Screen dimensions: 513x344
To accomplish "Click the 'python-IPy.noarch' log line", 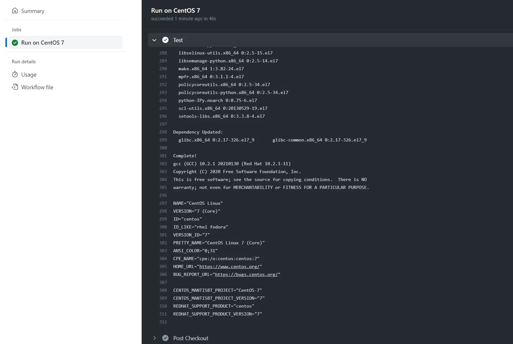I will pyautogui.click(x=218, y=100).
